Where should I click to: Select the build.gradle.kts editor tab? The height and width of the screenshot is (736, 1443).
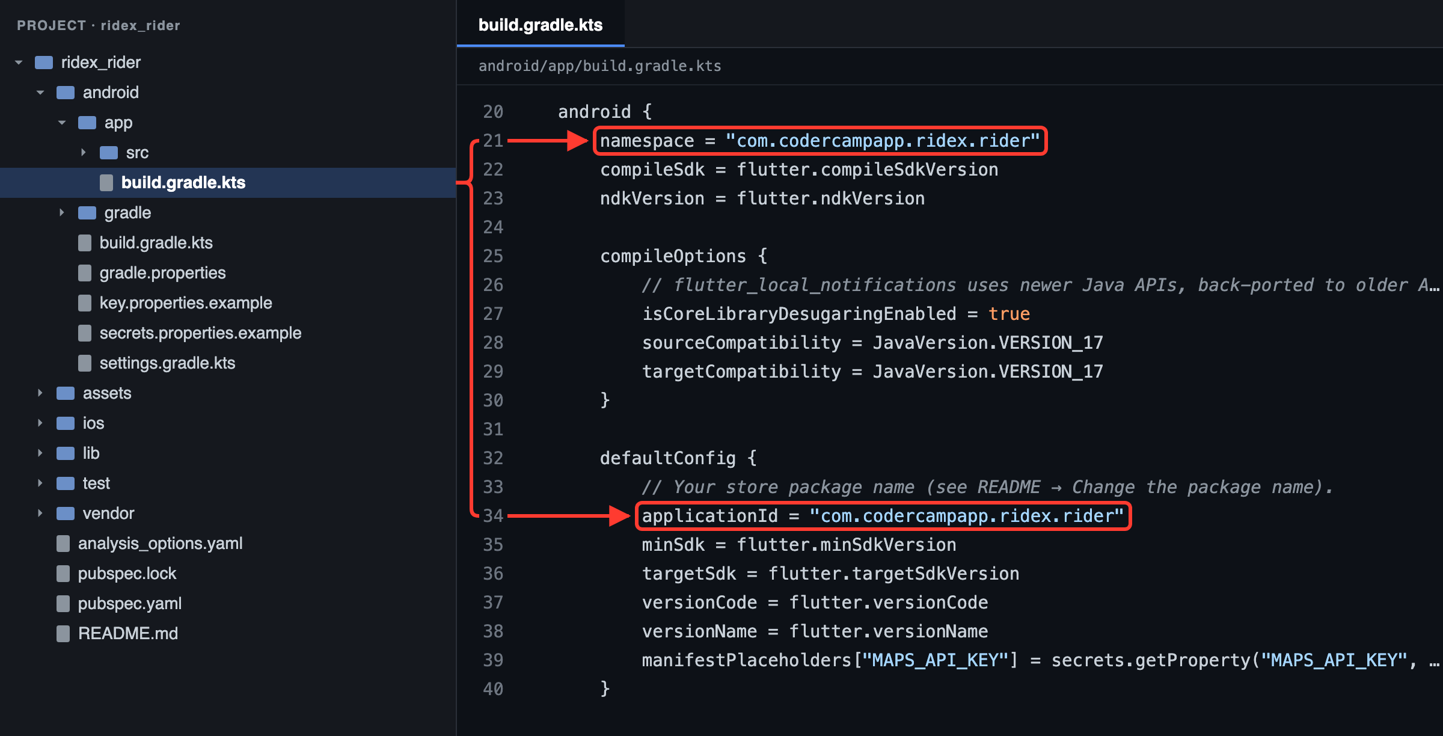pyautogui.click(x=541, y=25)
